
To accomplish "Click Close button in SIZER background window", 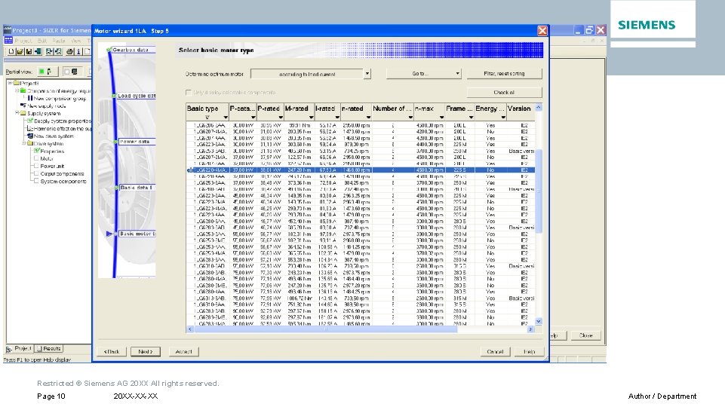I will pyautogui.click(x=586, y=335).
